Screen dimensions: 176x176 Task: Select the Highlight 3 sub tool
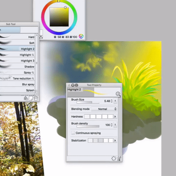[x=17, y=61]
